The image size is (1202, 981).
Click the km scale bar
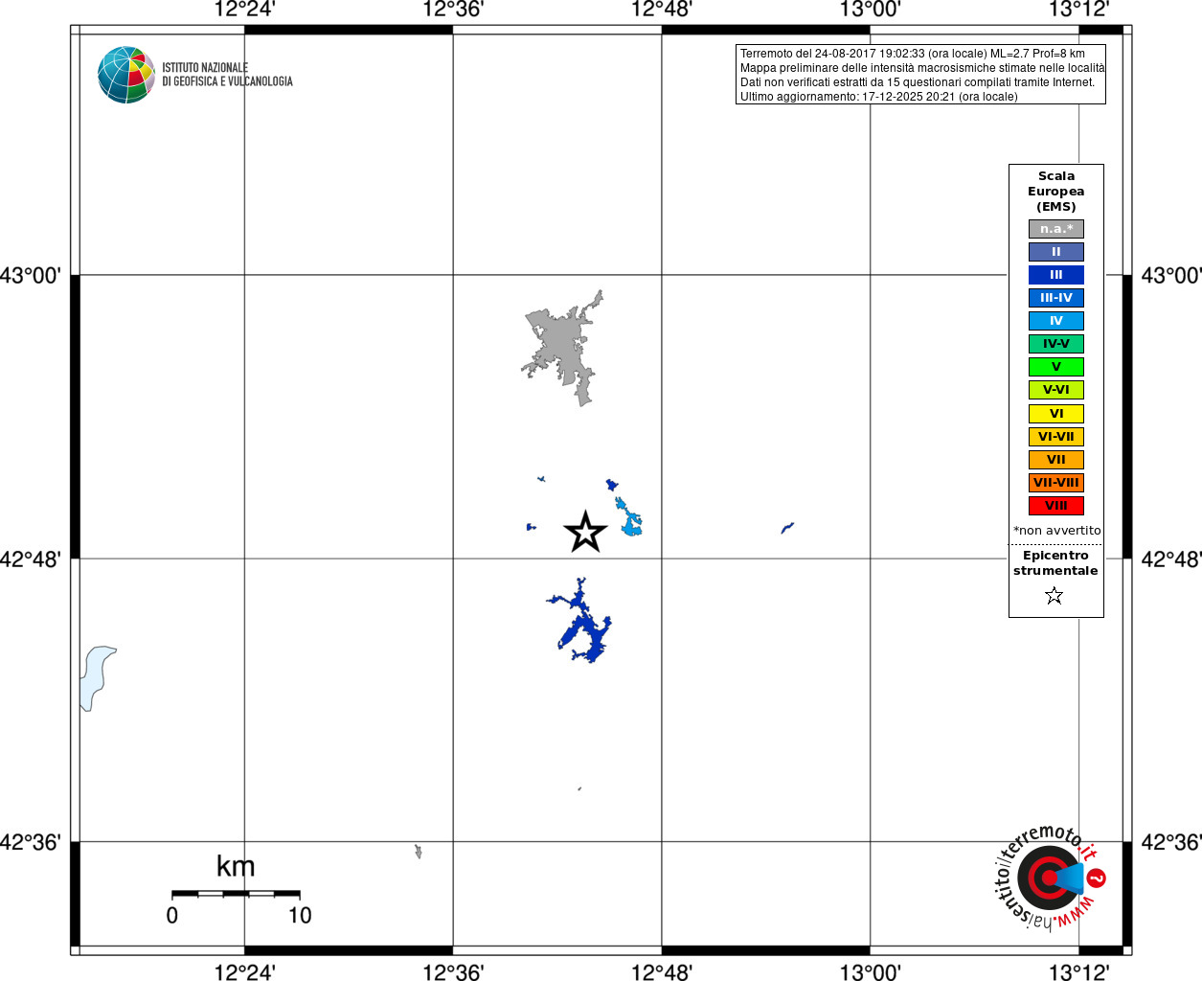click(x=236, y=894)
